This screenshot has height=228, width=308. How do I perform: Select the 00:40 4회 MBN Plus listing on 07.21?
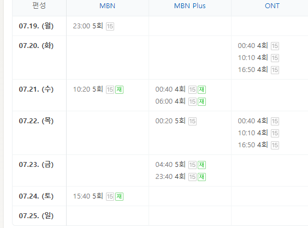point(170,89)
